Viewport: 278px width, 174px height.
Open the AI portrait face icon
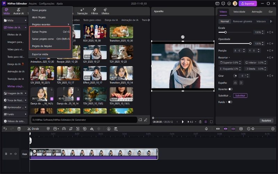tap(109, 129)
